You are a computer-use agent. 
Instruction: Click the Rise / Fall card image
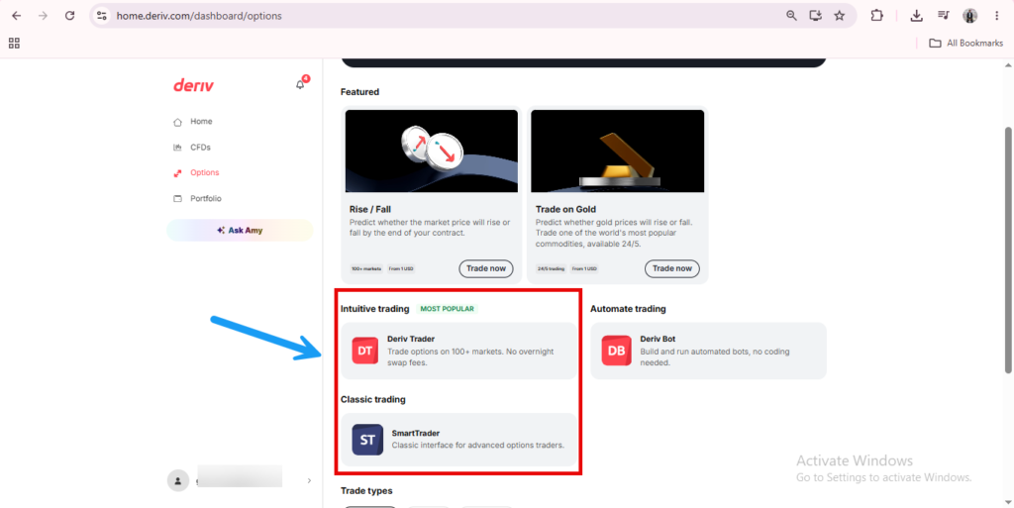click(x=432, y=151)
